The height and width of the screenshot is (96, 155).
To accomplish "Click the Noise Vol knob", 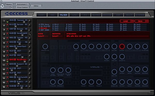I will pyautogui.click(x=114, y=82).
